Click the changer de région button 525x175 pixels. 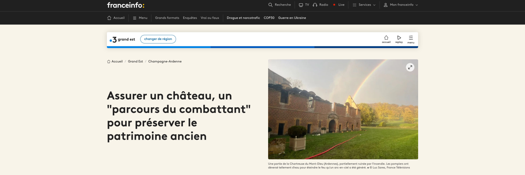[158, 39]
